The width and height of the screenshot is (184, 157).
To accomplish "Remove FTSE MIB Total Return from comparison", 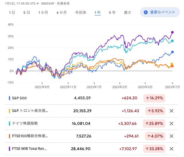I will (171, 149).
